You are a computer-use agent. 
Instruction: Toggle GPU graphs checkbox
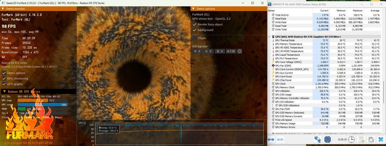click(4, 84)
